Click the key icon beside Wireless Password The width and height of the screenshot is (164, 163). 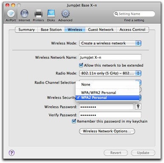pos(138,107)
